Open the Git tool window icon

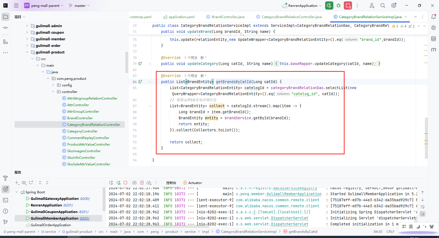click(x=5, y=222)
